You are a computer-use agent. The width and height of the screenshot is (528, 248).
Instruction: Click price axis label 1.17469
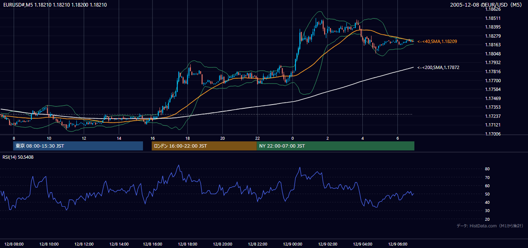[x=493, y=98]
